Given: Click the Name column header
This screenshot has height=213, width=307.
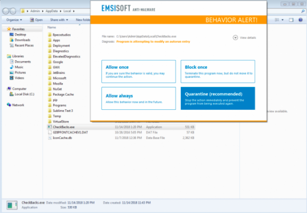Looking at the screenshot, I should coord(52,27).
